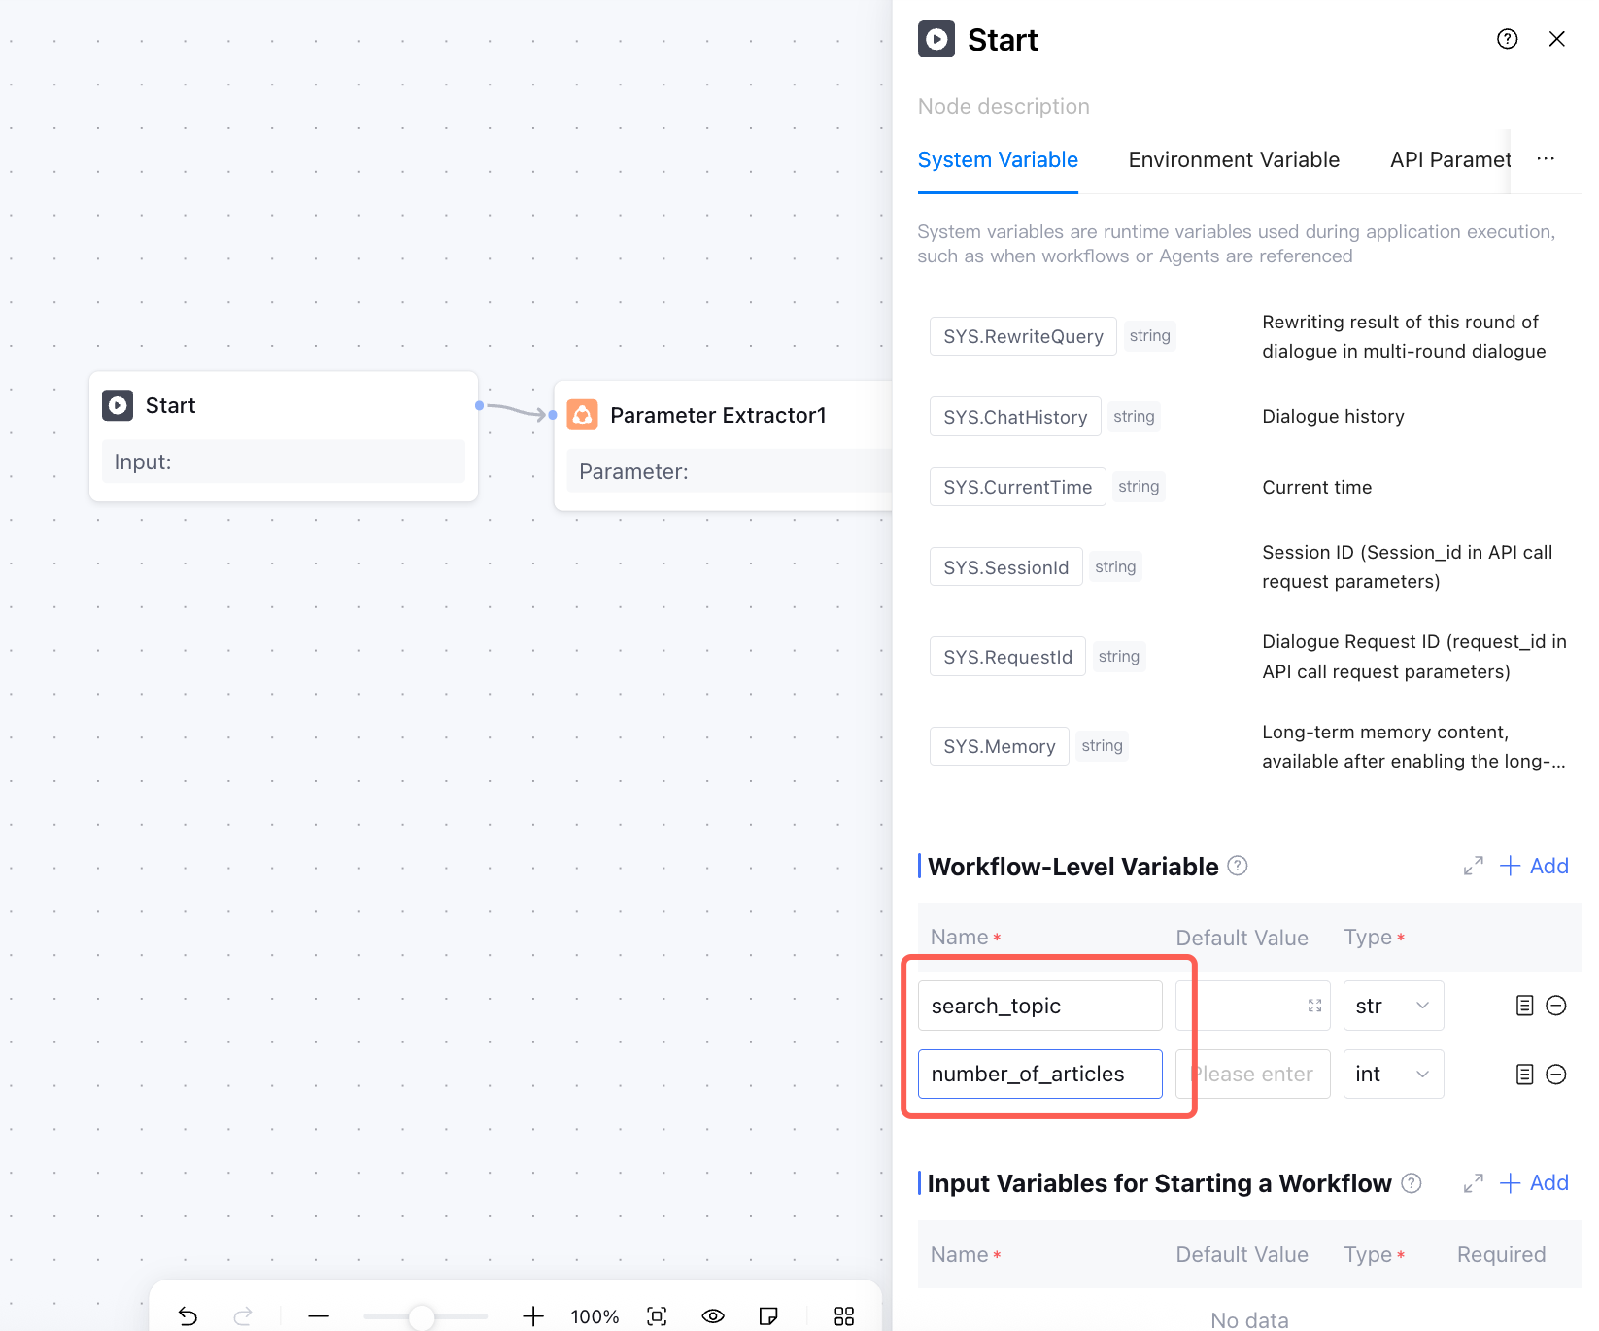Open the str type dropdown

click(1393, 1006)
